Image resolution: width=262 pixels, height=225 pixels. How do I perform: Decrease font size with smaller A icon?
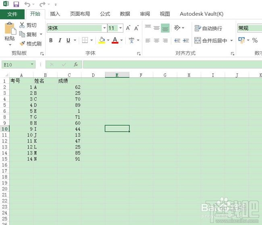136,28
